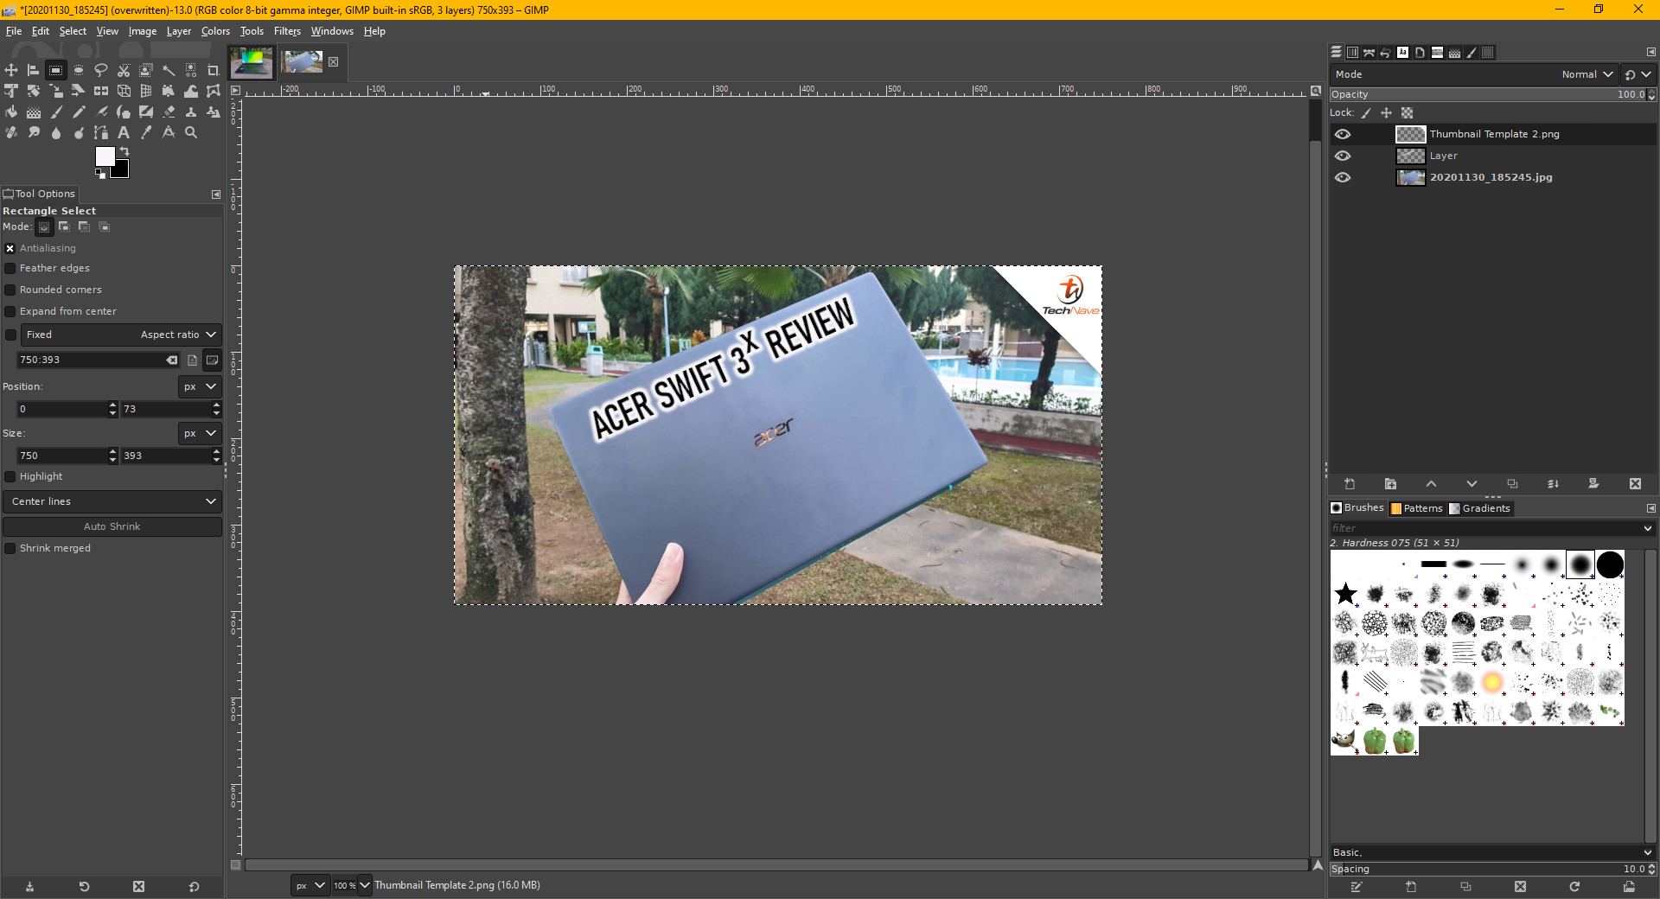1660x899 pixels.
Task: Open the status bar zoom percentage dropdown
Action: pos(364,885)
